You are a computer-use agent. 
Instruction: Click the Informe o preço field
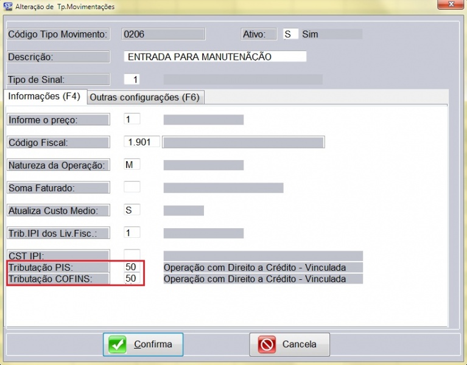(x=132, y=119)
